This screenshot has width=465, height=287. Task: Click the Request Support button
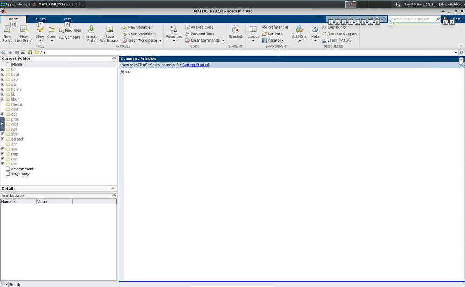coord(342,34)
